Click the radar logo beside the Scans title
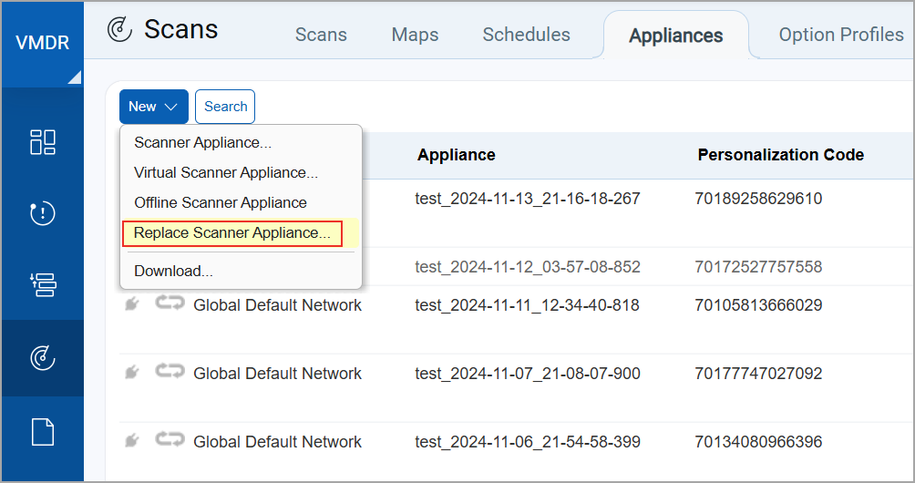This screenshot has height=483, width=915. point(119,30)
